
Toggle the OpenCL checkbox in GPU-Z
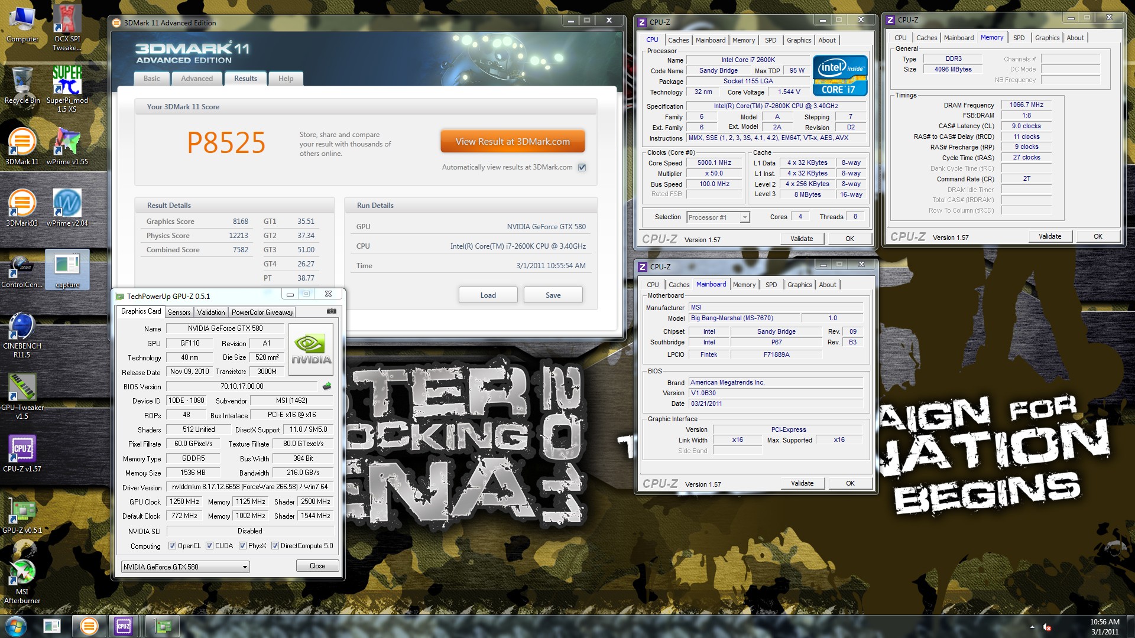click(172, 546)
